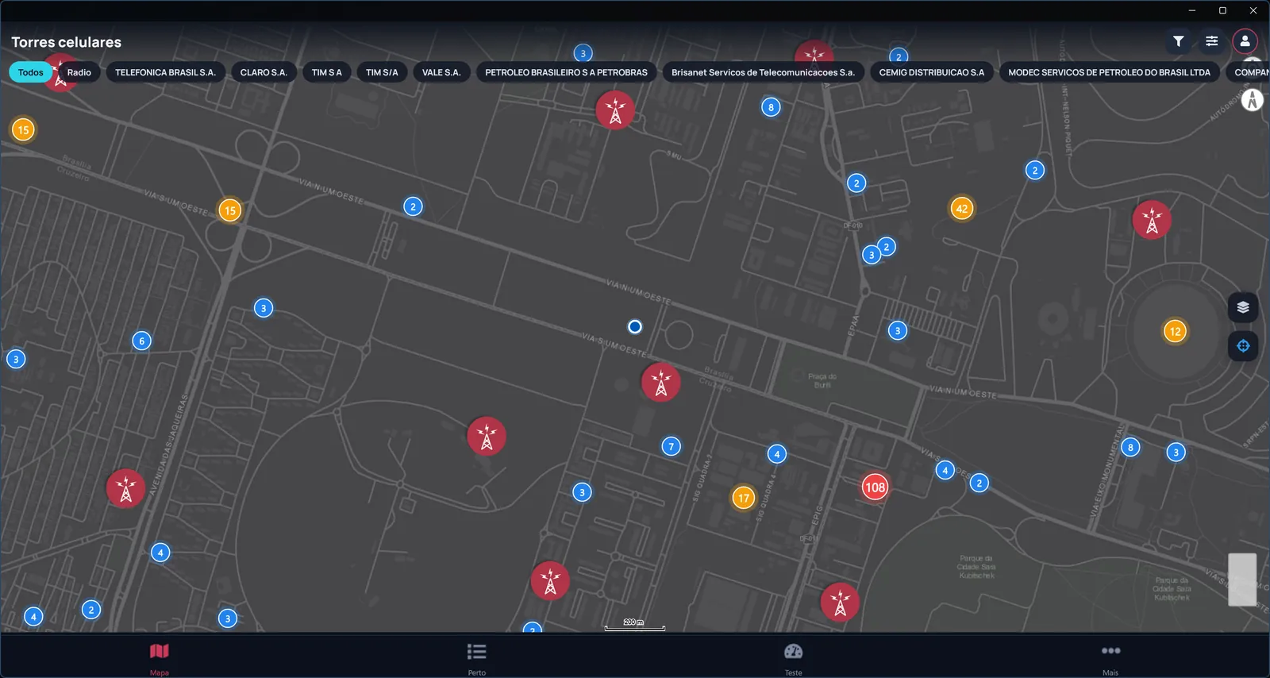Select tower icon near Brasília Cruzeiro label
This screenshot has width=1270, height=678.
point(660,383)
